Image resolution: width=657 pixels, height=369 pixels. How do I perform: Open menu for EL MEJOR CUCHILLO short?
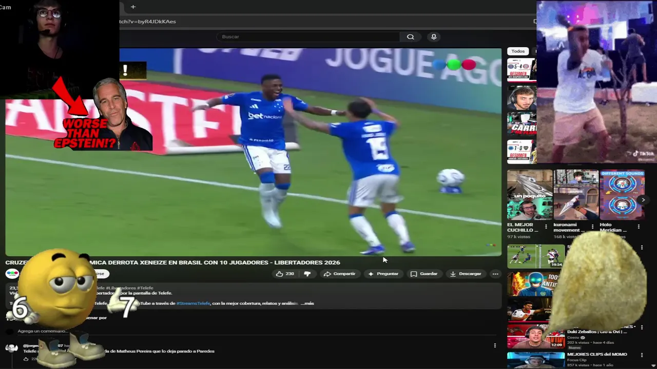point(546,227)
